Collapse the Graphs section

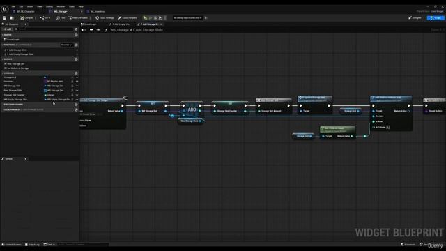tap(3, 35)
